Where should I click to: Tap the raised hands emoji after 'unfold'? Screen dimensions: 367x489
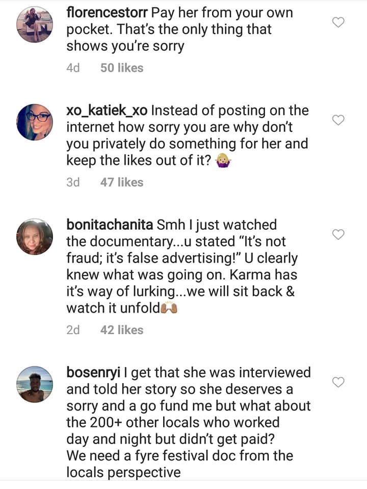pyautogui.click(x=169, y=309)
